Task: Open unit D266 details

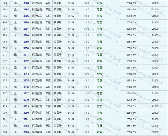Action: click(x=26, y=22)
